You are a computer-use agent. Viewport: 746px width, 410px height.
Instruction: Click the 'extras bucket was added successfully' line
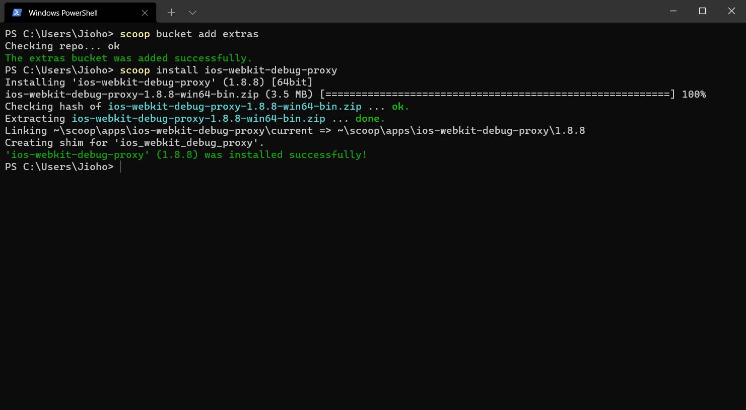128,58
